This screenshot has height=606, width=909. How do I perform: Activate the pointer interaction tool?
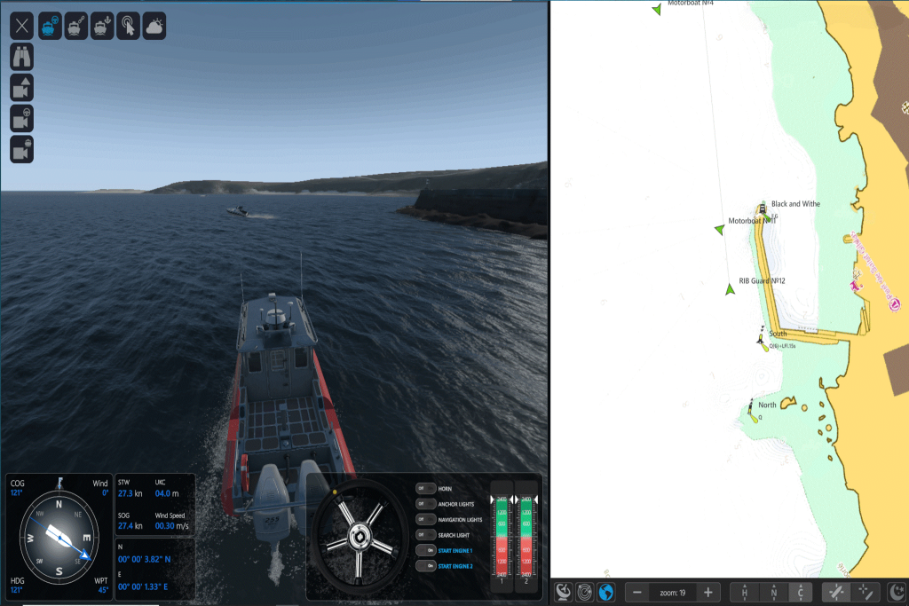(128, 26)
